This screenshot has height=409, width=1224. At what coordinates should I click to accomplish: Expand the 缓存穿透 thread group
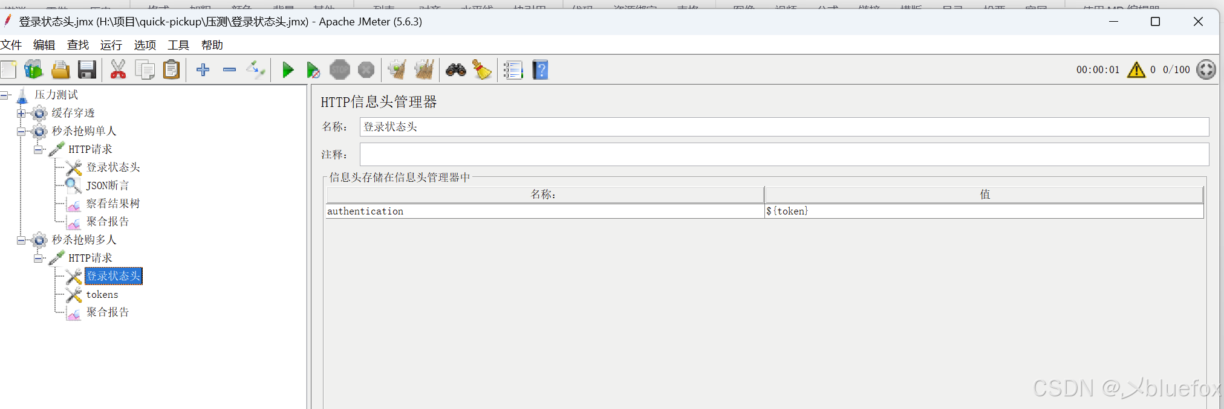tap(21, 113)
